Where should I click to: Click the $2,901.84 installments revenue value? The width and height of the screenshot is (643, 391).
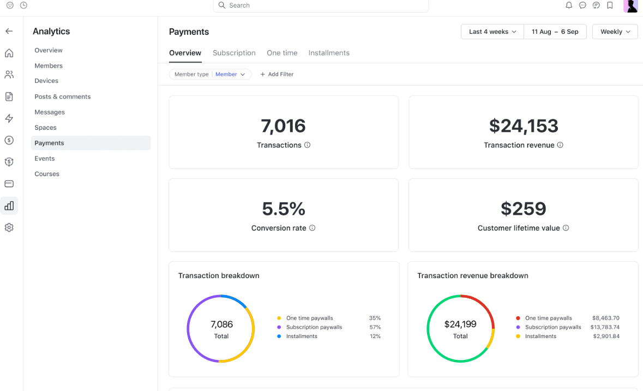[606, 336]
